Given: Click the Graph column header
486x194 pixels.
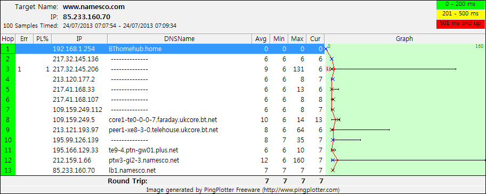Looking at the screenshot, I should coord(404,39).
